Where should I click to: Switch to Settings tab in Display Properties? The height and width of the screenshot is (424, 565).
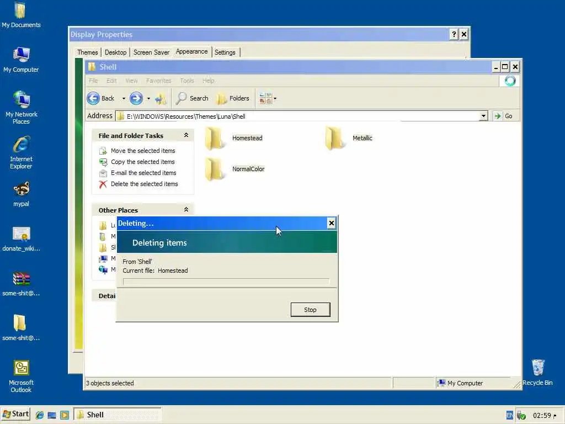225,52
